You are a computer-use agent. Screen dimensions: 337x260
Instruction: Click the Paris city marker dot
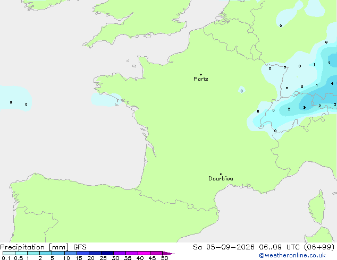pos(201,74)
